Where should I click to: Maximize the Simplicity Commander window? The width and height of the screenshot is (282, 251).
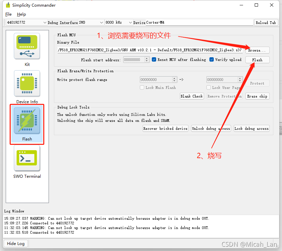256,5
